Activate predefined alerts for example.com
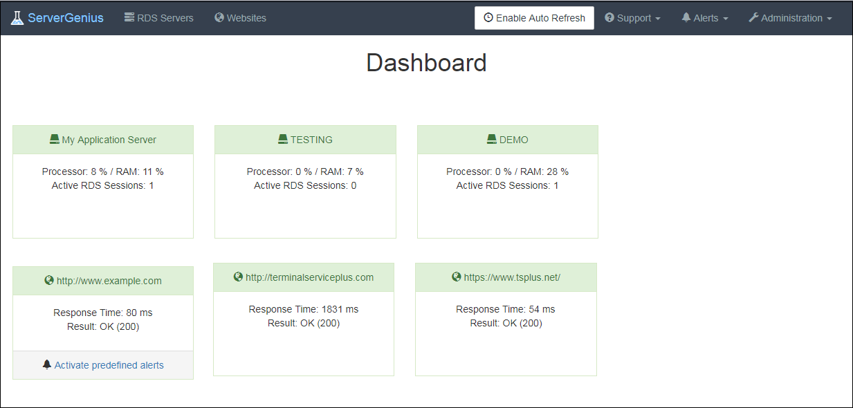The image size is (853, 408). tap(108, 364)
